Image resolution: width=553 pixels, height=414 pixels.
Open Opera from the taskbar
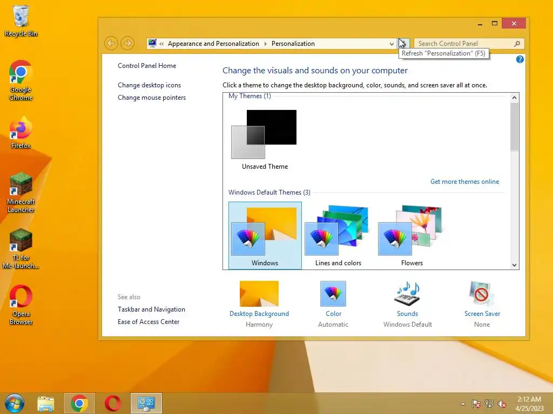[112, 403]
